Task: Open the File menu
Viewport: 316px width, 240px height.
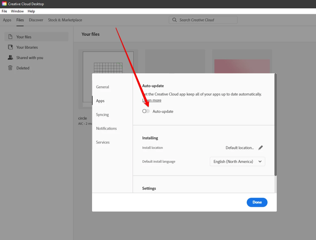Action: (x=4, y=11)
